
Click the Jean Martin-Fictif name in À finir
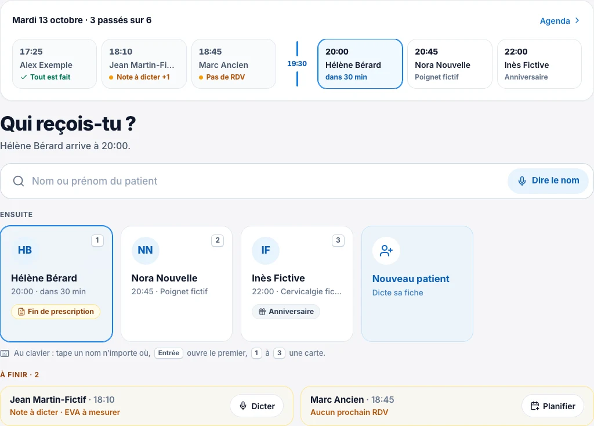coord(48,399)
